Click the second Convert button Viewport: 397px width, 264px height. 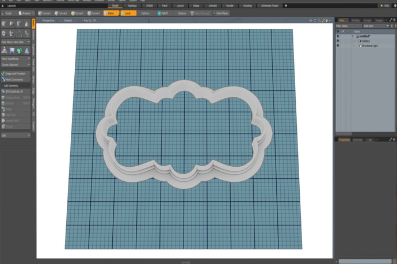coord(61,13)
